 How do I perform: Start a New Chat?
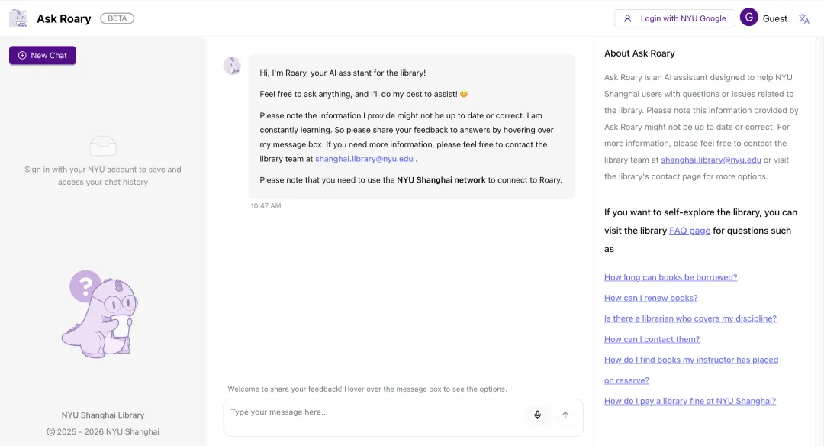pyautogui.click(x=43, y=55)
